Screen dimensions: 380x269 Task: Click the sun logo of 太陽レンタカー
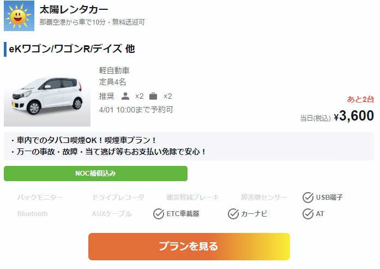tap(19, 16)
